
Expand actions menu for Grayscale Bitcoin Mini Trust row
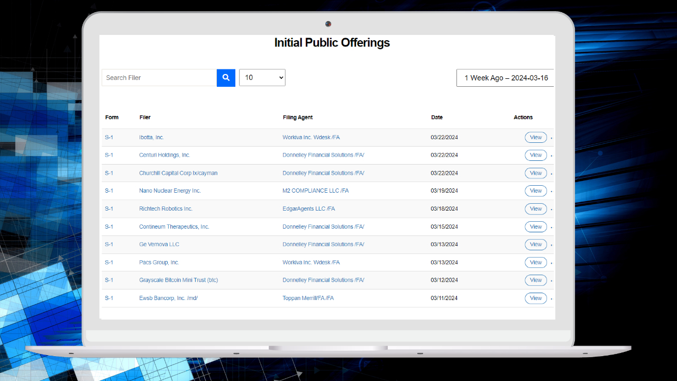551,280
